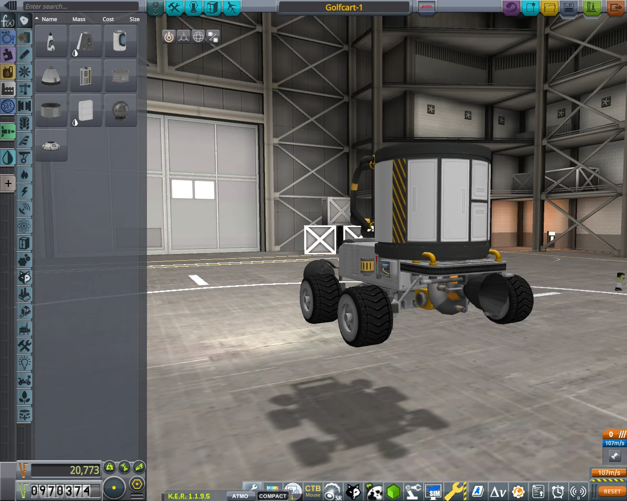Choose the mission flag button

click(x=427, y=7)
